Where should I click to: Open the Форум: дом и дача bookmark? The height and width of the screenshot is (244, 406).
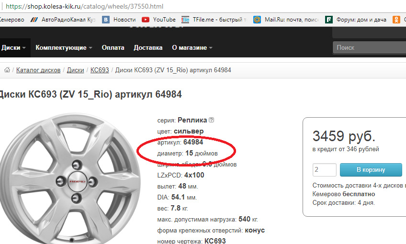point(354,20)
